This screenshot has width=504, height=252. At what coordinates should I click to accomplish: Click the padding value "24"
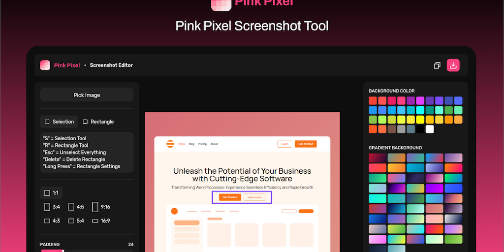pyautogui.click(x=131, y=244)
